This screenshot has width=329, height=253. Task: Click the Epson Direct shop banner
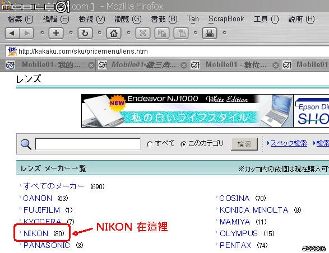312,111
